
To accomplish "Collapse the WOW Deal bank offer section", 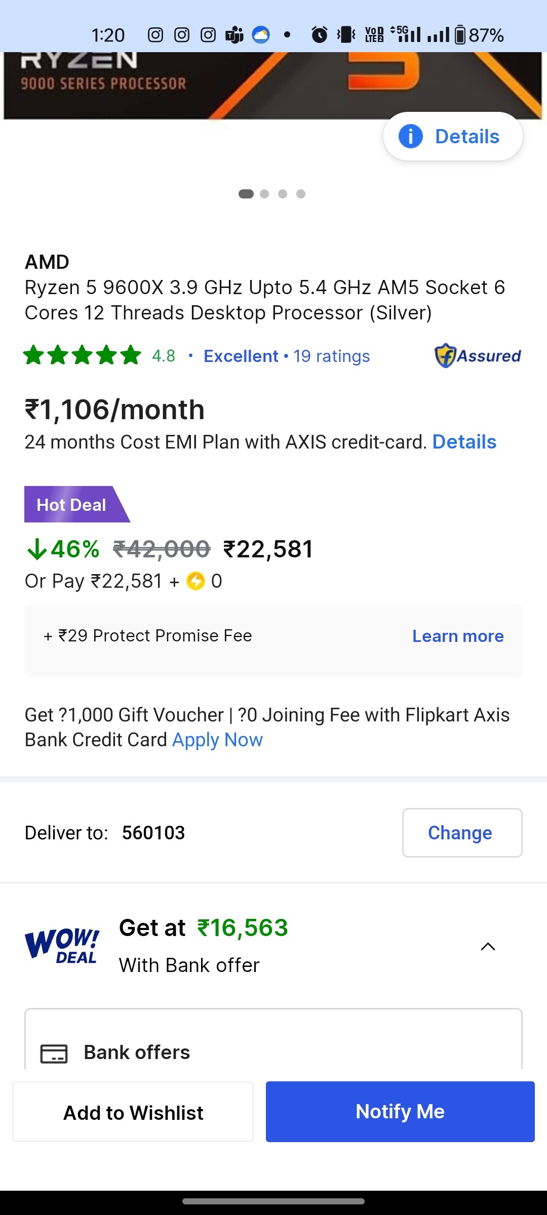I will click(x=488, y=947).
